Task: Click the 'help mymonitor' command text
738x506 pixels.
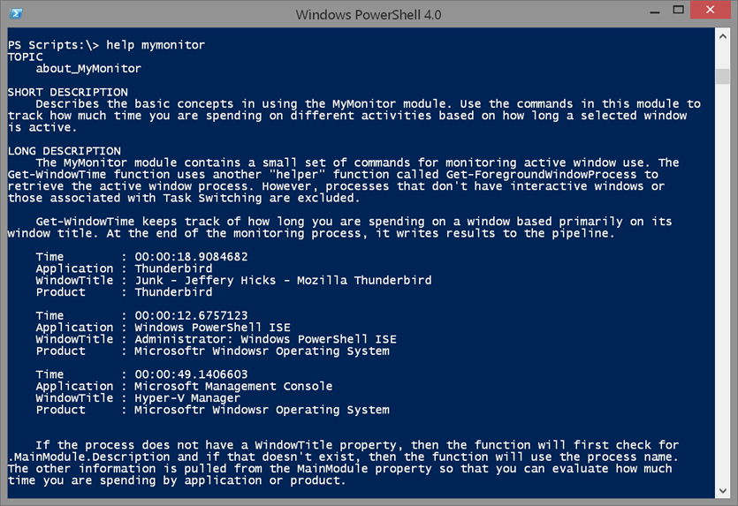Action: click(156, 45)
